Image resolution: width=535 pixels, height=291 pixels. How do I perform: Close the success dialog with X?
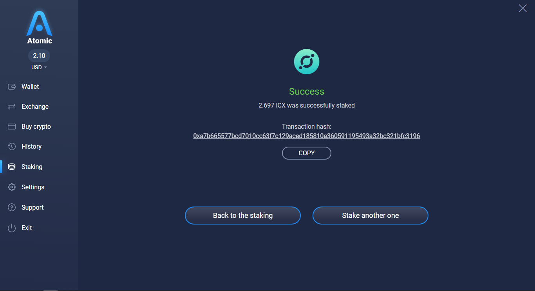[x=522, y=8]
